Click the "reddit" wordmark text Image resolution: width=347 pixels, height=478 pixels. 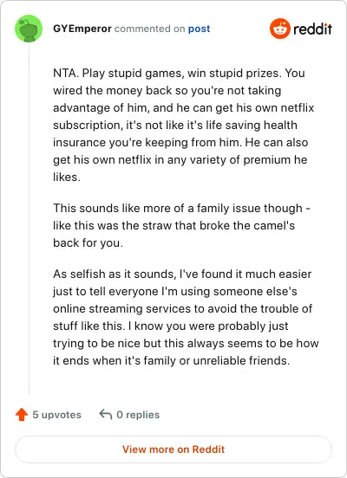tap(312, 29)
